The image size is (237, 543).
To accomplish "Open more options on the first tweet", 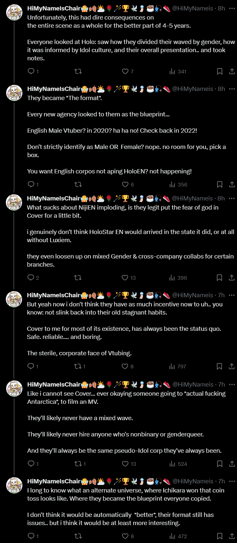I will point(232,8).
